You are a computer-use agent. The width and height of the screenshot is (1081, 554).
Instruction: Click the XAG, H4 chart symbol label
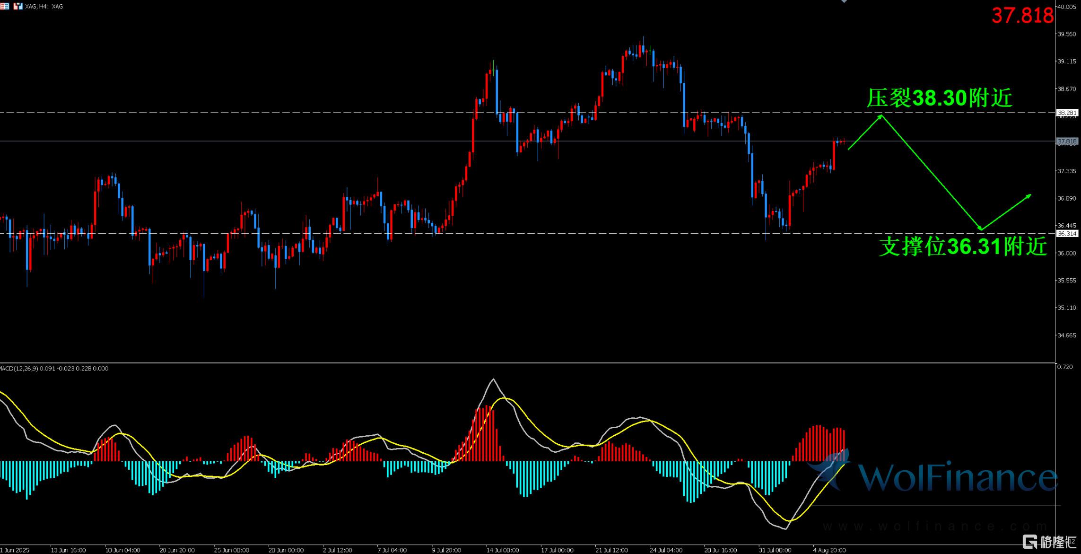tap(44, 7)
